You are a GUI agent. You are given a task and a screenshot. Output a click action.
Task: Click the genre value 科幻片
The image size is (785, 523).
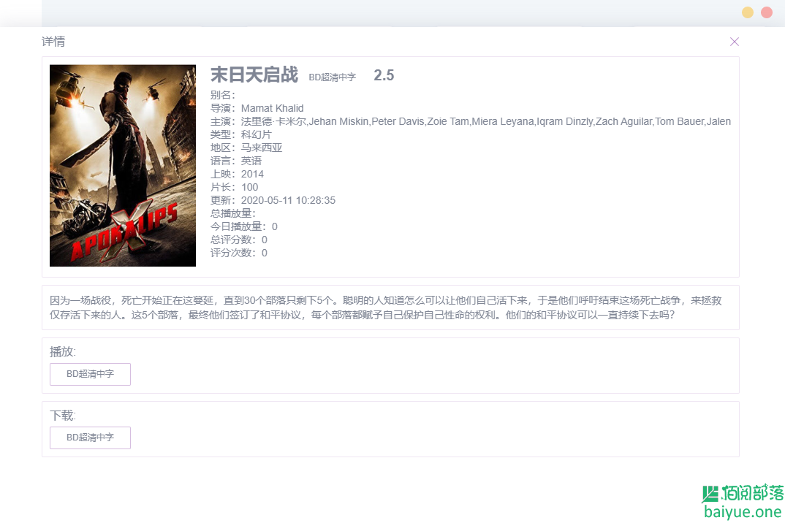[257, 134]
